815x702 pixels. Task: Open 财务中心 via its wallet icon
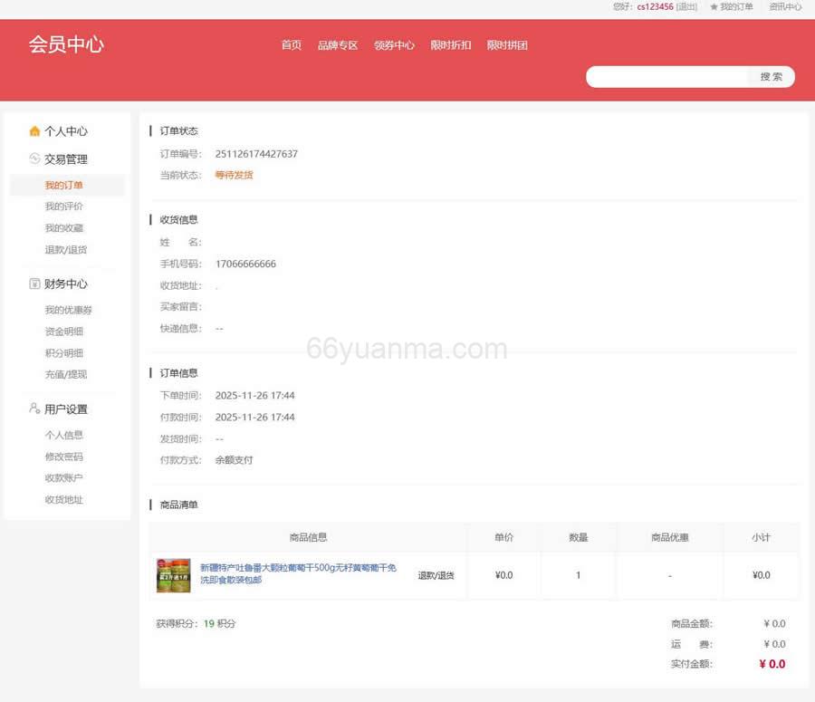pyautogui.click(x=33, y=284)
